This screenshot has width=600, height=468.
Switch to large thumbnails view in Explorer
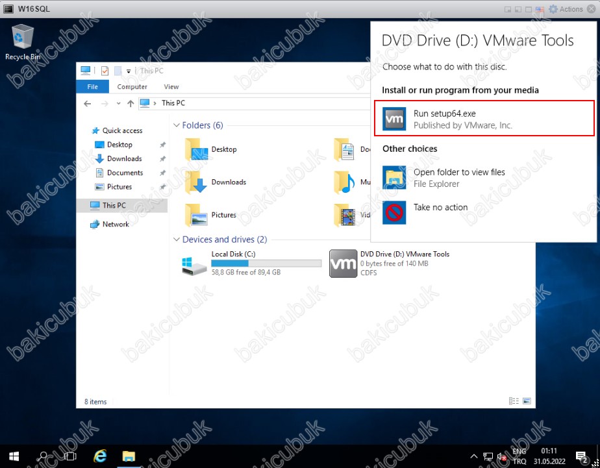[527, 402]
